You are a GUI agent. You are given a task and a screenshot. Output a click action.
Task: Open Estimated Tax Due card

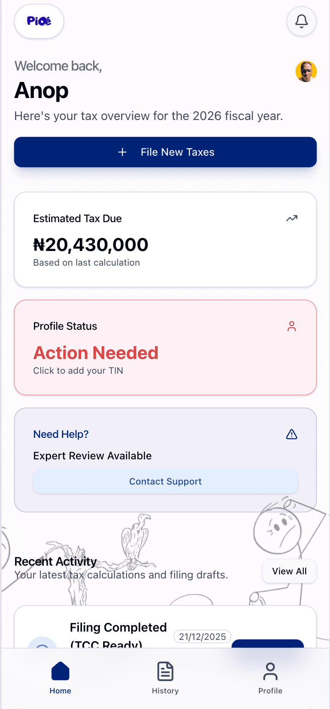(x=165, y=240)
